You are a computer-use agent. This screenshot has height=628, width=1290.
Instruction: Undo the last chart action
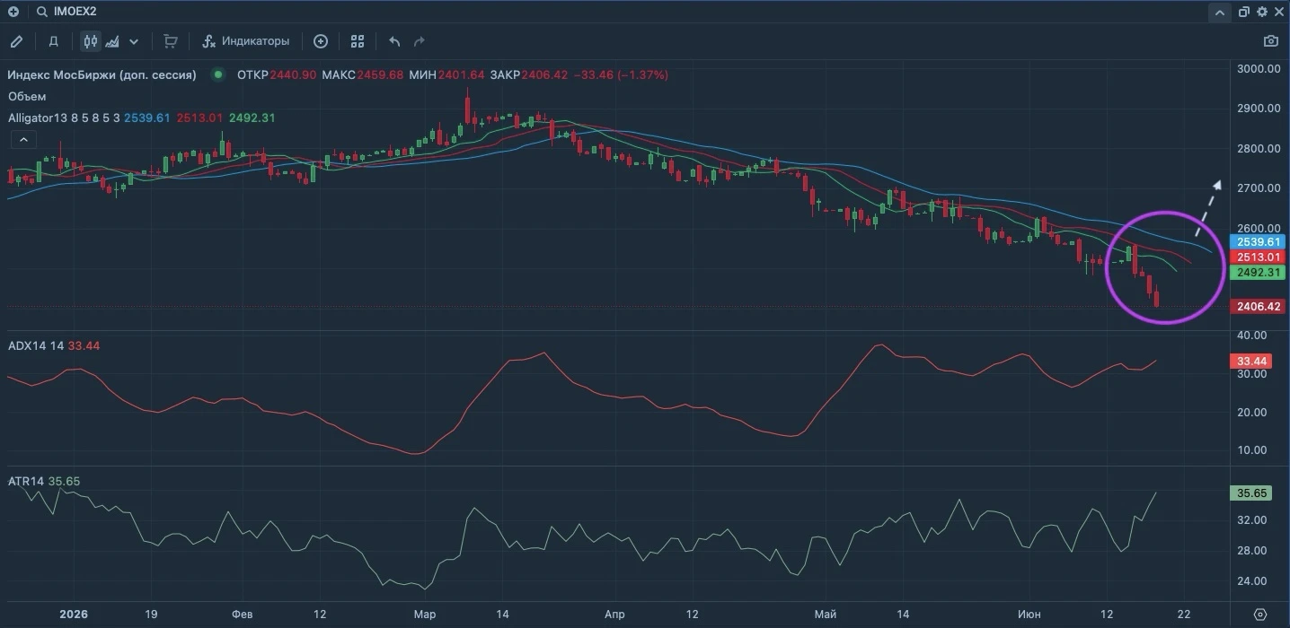pos(394,41)
